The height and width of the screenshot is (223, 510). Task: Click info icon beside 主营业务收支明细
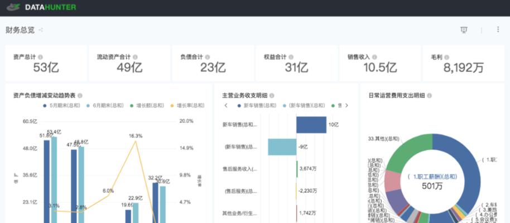pyautogui.click(x=272, y=95)
